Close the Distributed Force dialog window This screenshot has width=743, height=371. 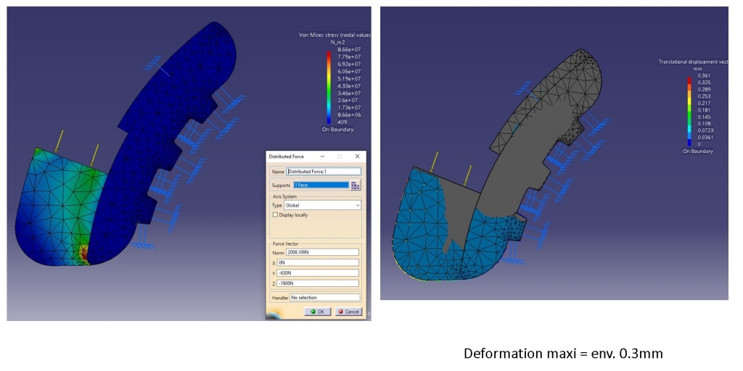point(357,157)
